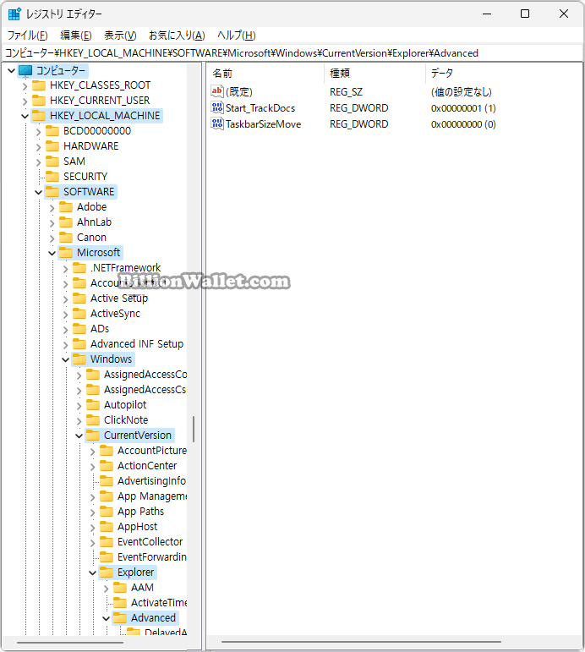
Task: Select the Advanced tree key label
Action: (x=153, y=618)
